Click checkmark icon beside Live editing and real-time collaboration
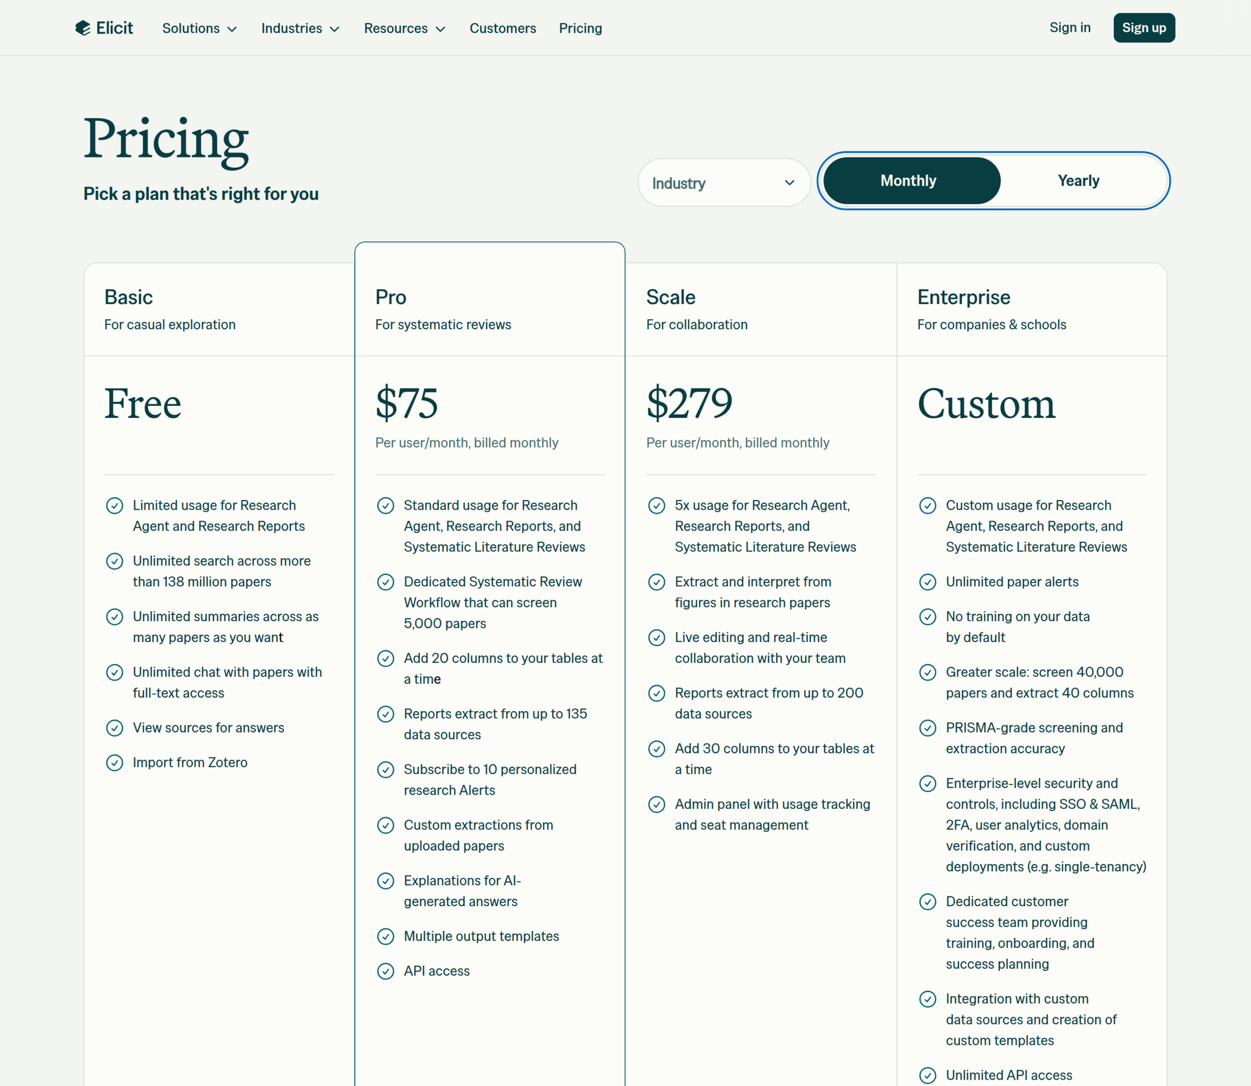Image resolution: width=1251 pixels, height=1086 pixels. point(657,637)
